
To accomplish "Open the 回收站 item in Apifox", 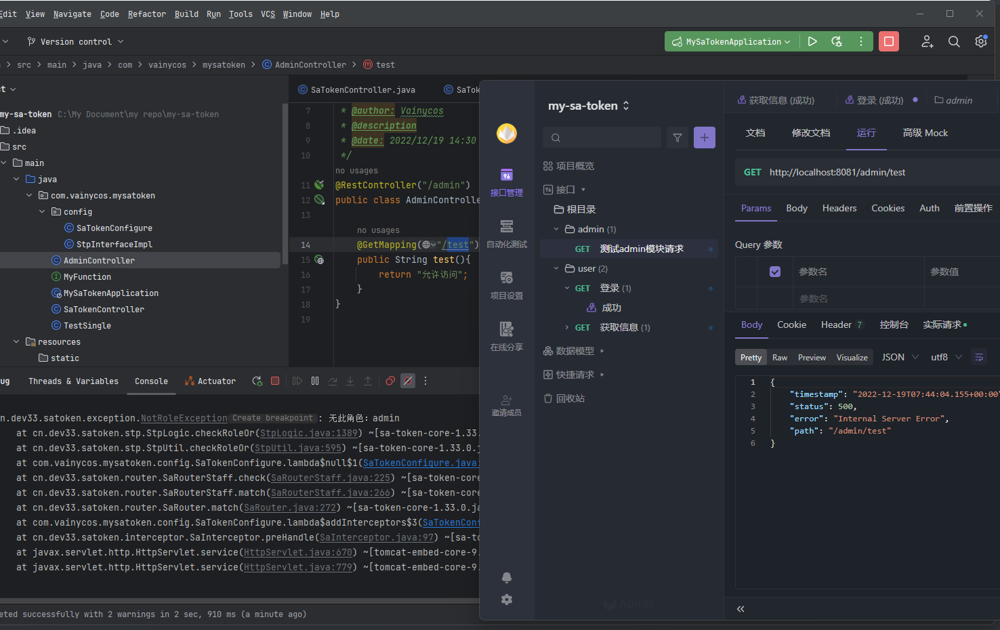I will click(x=564, y=398).
